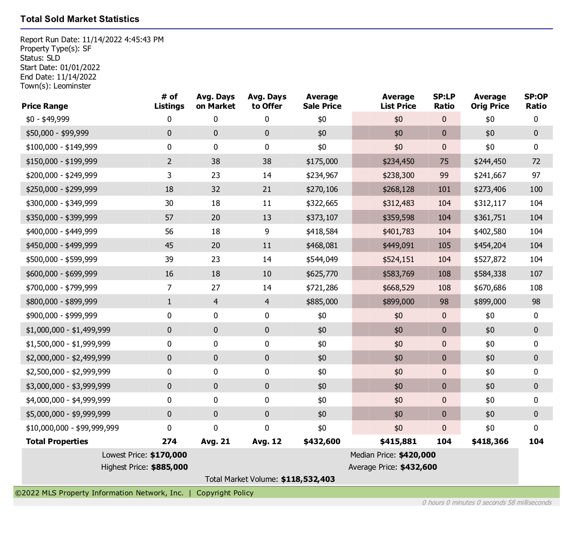This screenshot has height=534, width=573.
Task: Click the highlighted $234,450 average list price cell
Action: [398, 161]
